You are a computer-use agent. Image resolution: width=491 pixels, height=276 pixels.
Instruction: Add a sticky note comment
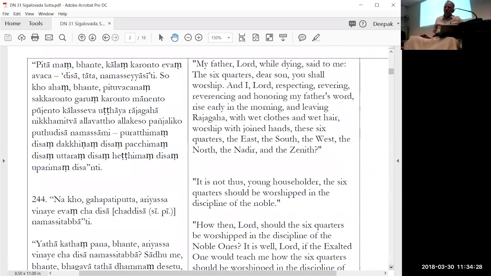pyautogui.click(x=302, y=38)
